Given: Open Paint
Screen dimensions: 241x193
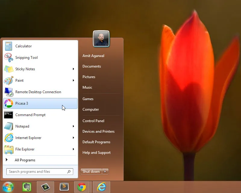Looking at the screenshot, I should [x=19, y=80].
